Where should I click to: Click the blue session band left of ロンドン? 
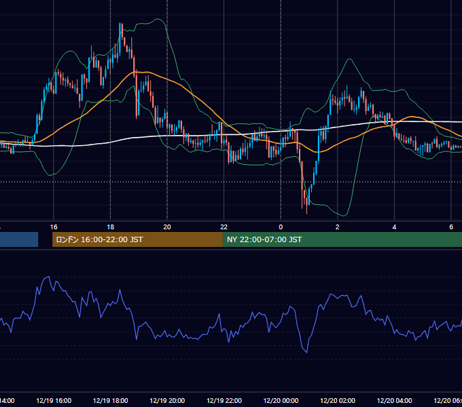tap(19, 239)
